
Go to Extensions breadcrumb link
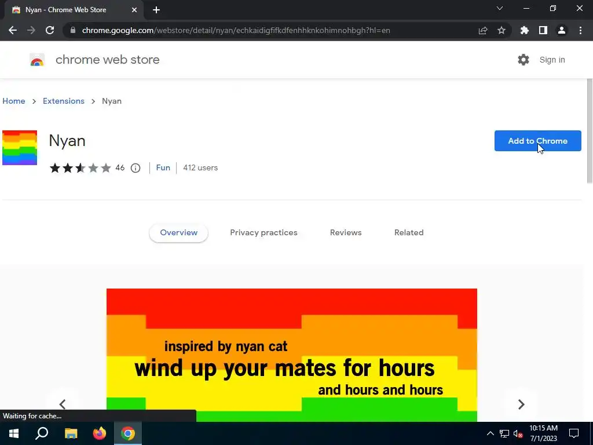pyautogui.click(x=64, y=101)
